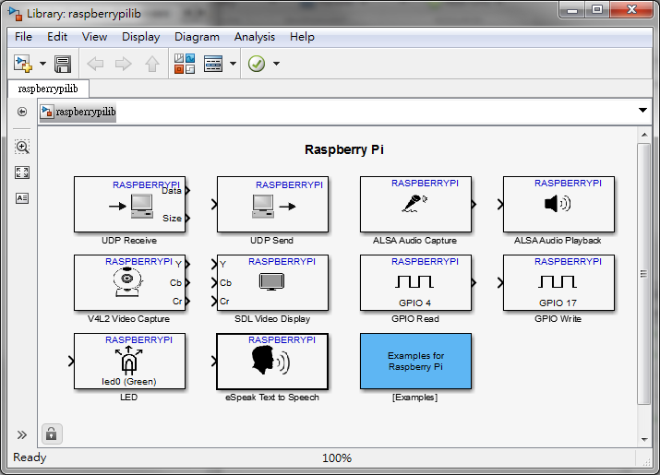Image resolution: width=660 pixels, height=475 pixels.
Task: Click the Fit to View icon
Action: pyautogui.click(x=22, y=172)
